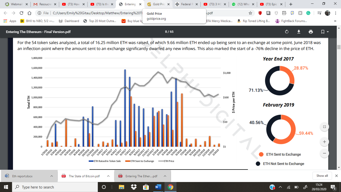341x192 pixels.
Task: Open the Dashboard bookmark
Action: click(x=69, y=21)
